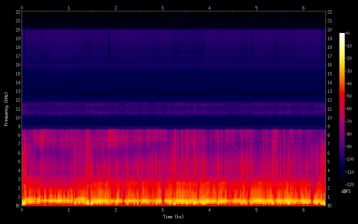Click the Frequency (kHz) axis label
Image resolution: width=358 pixels, height=224 pixels.
(x=6, y=109)
